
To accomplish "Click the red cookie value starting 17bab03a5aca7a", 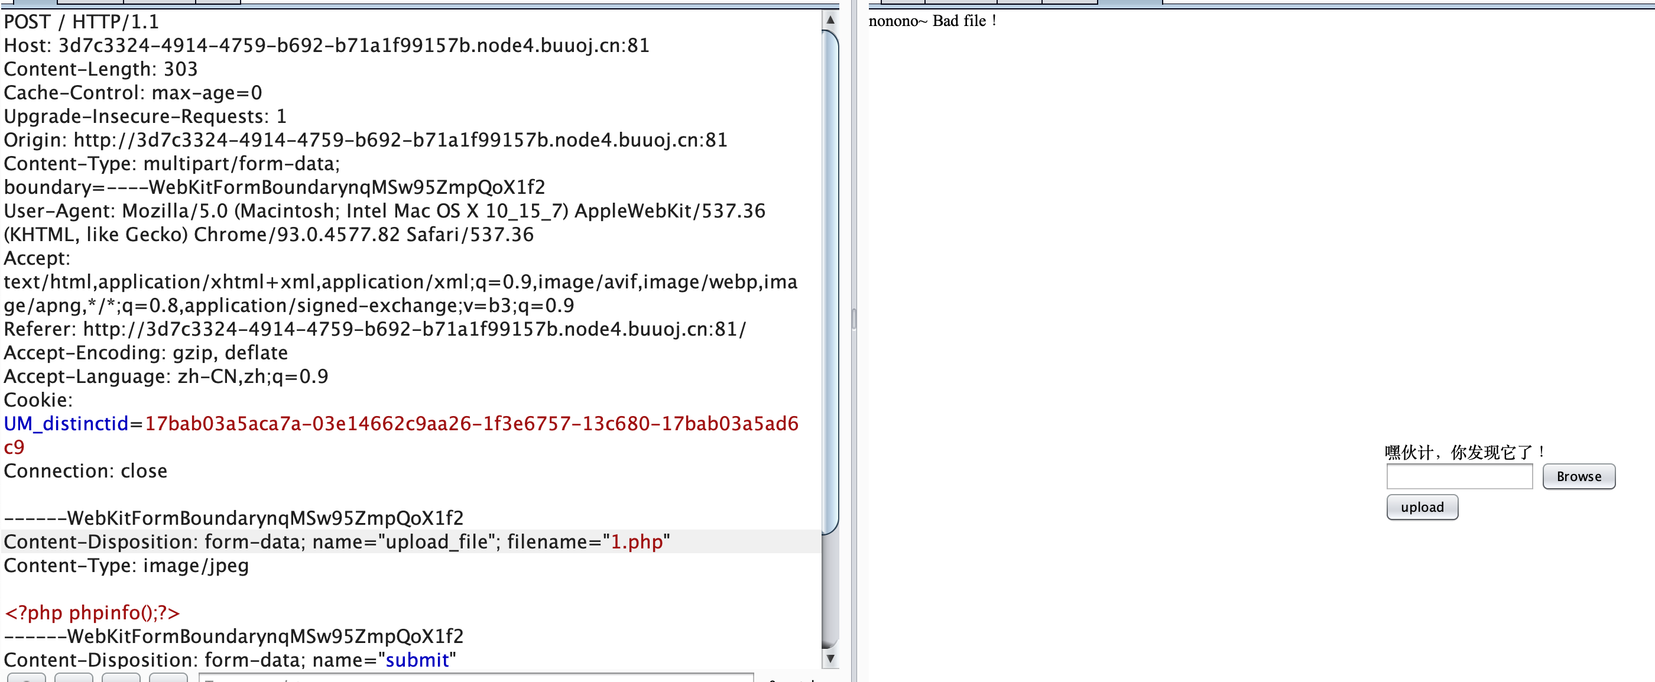I will click(x=471, y=424).
